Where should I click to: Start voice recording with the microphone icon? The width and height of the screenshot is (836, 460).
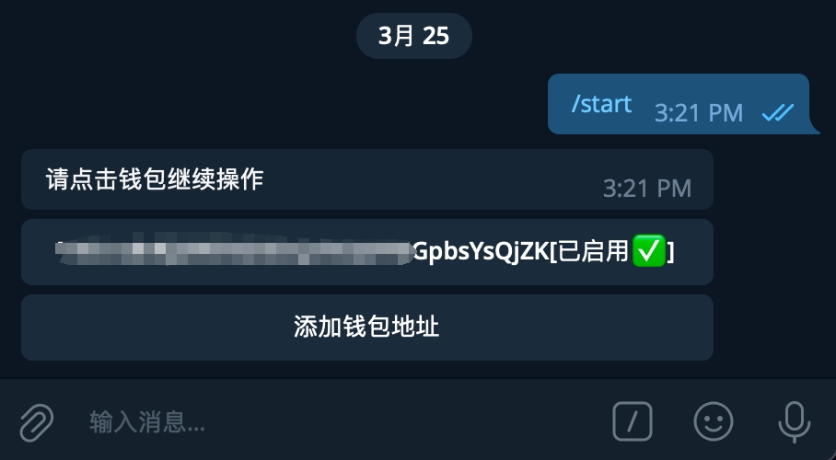795,421
